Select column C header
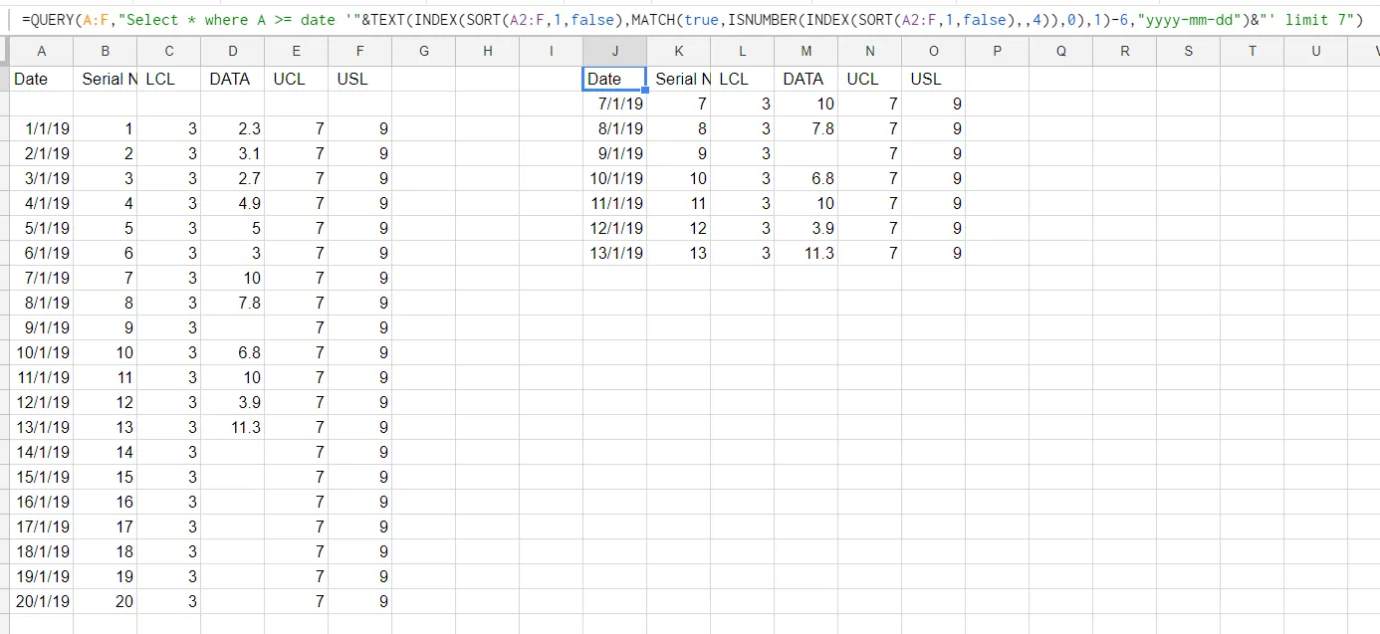Image resolution: width=1380 pixels, height=634 pixels. point(169,51)
